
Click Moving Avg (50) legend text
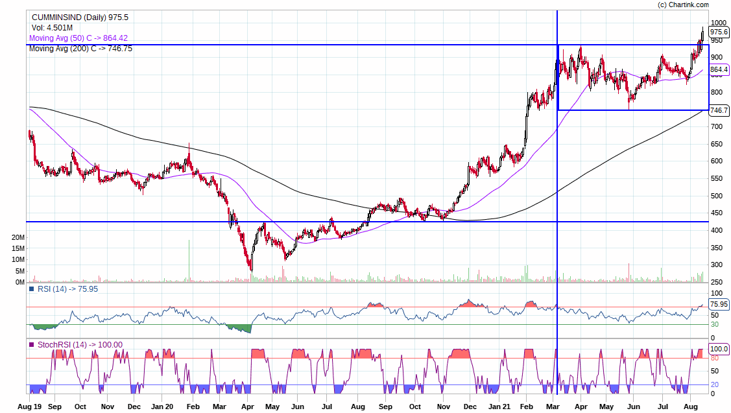pos(78,38)
